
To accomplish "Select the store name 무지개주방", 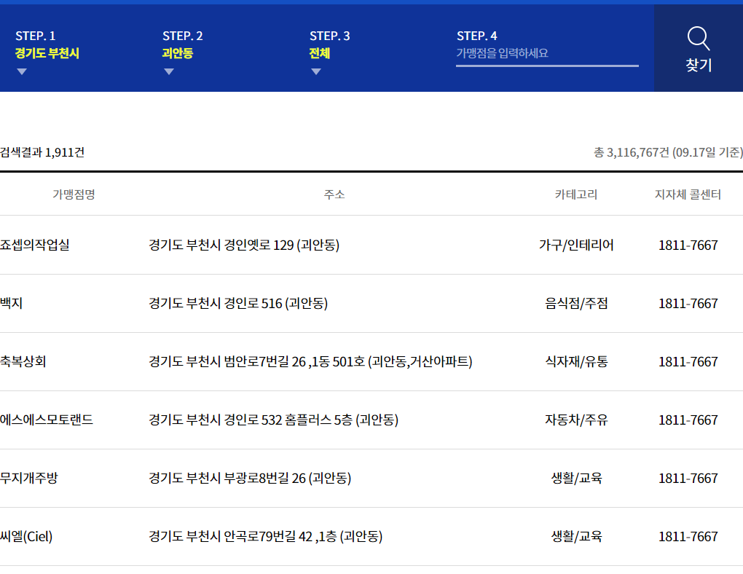I will pyautogui.click(x=29, y=479).
